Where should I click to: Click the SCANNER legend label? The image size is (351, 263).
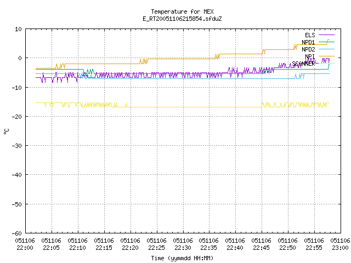(303, 64)
